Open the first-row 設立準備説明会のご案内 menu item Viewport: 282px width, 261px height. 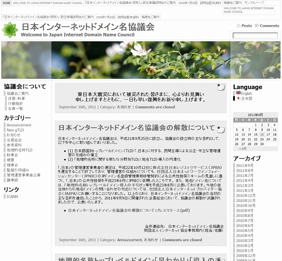coord(130,3)
